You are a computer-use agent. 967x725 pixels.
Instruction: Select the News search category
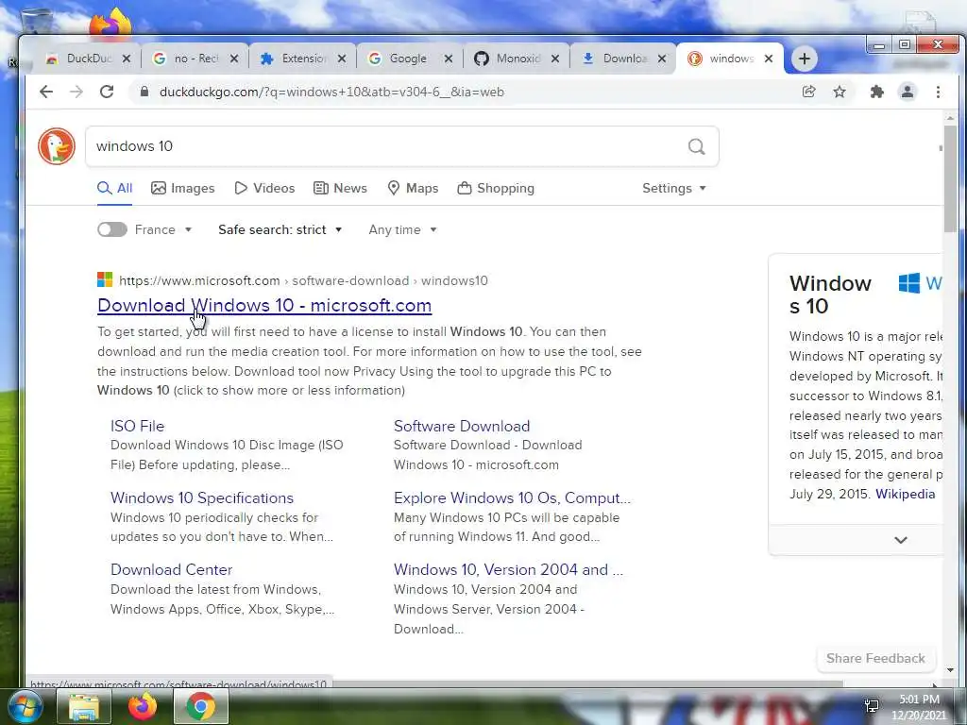[x=340, y=188]
